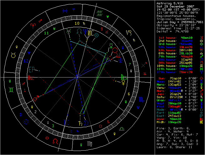
Task: Click the MC midheaven label in the wheel
Action: 90,32
